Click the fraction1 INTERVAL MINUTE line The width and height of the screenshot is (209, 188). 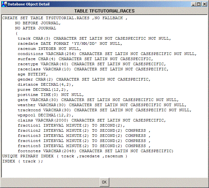(71, 125)
